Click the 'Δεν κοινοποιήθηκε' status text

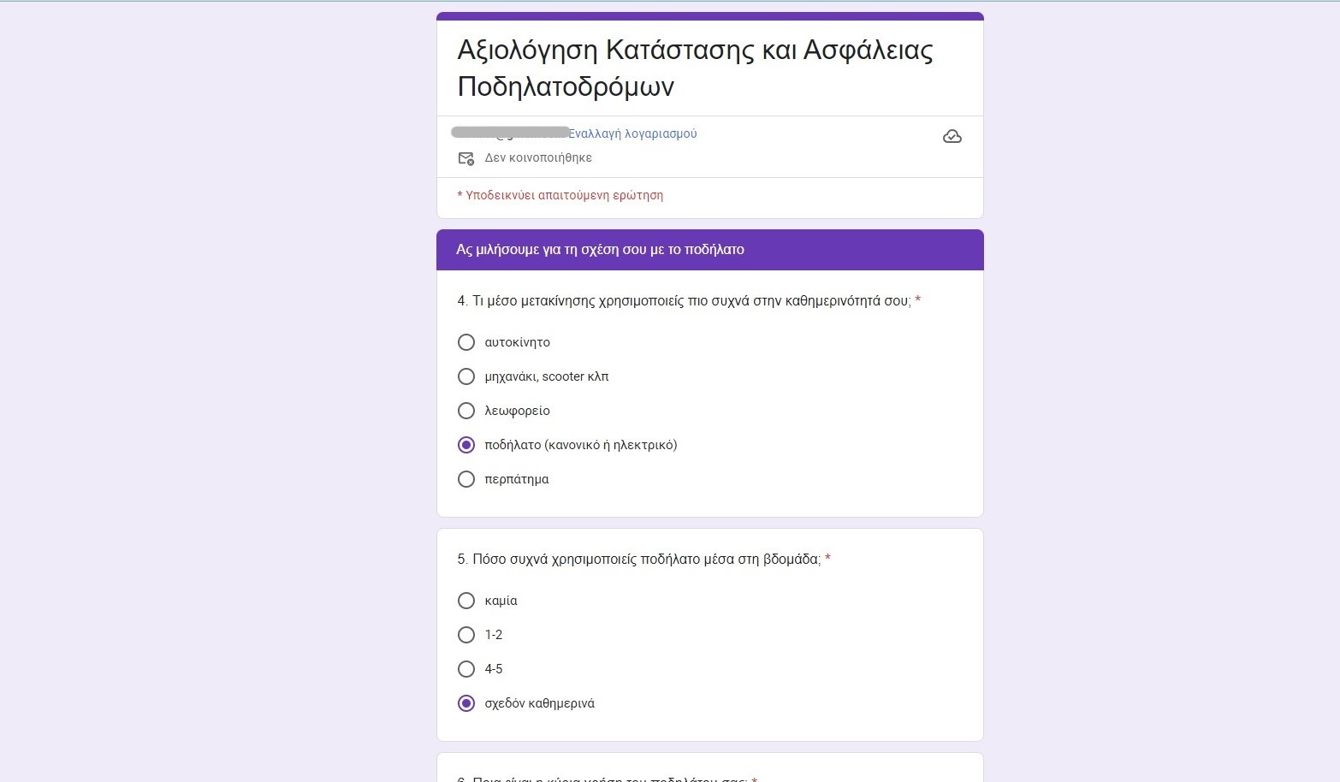(538, 158)
